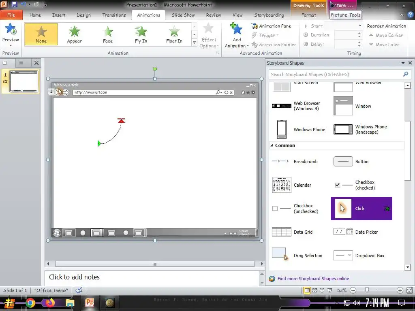The width and height of the screenshot is (415, 311).
Task: Select slide 1 thumbnail
Action: [x=24, y=81]
